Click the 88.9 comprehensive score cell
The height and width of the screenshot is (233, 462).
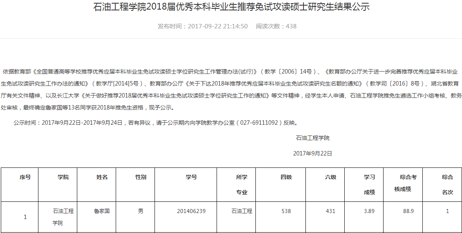click(408, 211)
